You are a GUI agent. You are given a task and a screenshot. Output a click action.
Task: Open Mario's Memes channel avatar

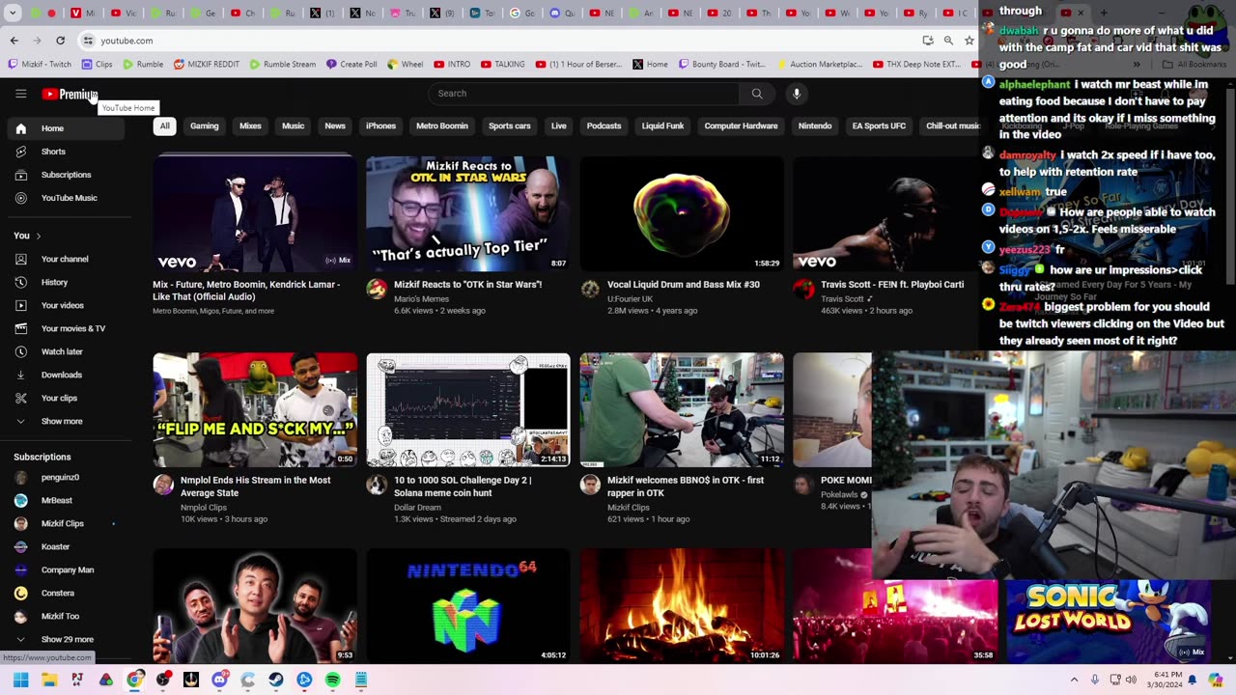click(377, 289)
